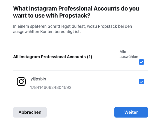The width and height of the screenshot is (159, 131).
Task: Click the word 'Alle' above 'auswählen'
Action: [x=123, y=52]
